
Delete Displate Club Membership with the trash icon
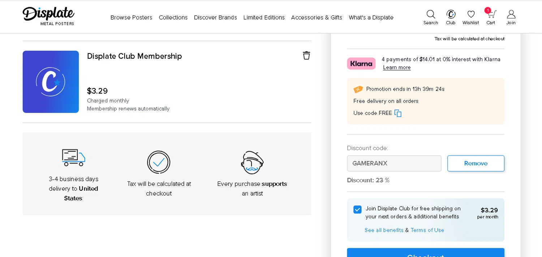(306, 56)
